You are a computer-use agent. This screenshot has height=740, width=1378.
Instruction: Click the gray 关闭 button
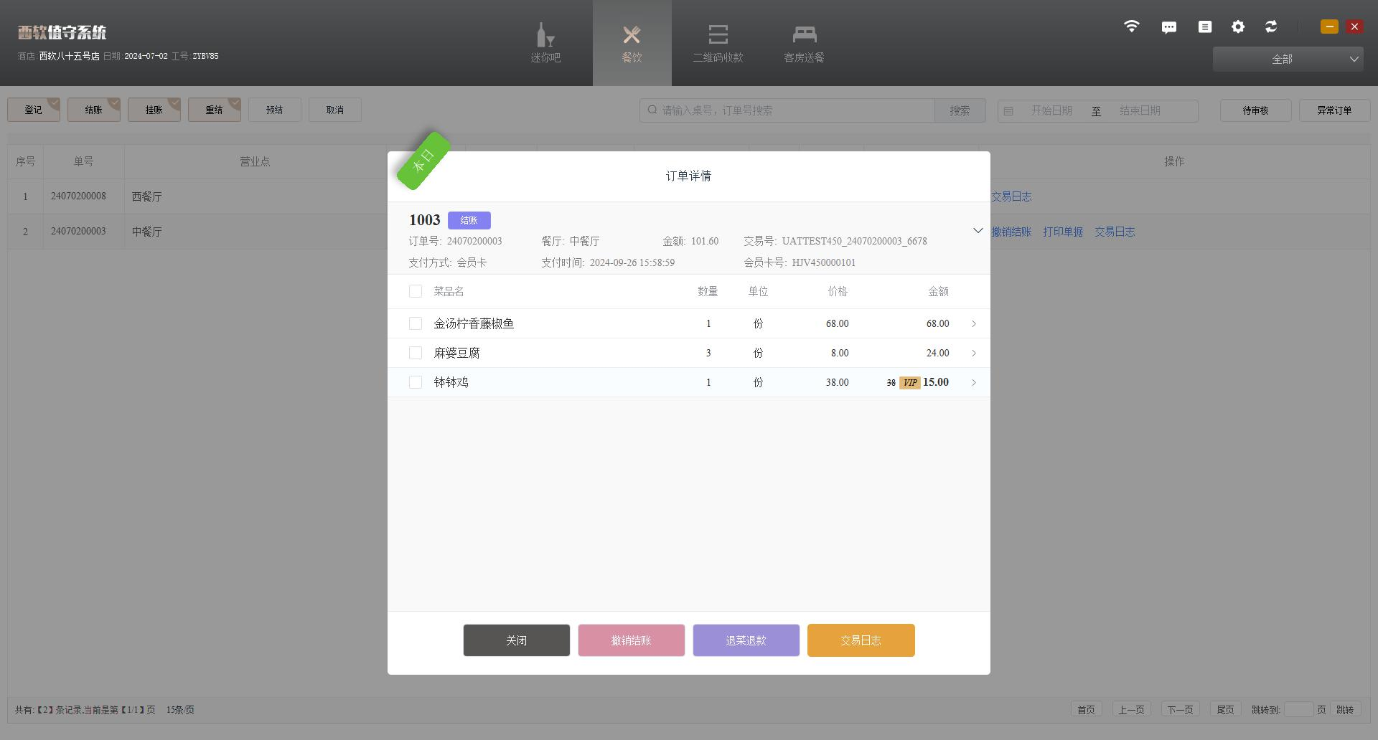(517, 640)
